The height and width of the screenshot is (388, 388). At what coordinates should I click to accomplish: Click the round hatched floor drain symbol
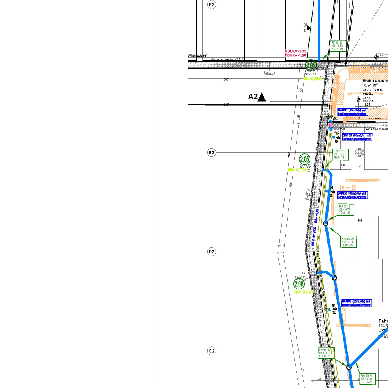(x=359, y=153)
